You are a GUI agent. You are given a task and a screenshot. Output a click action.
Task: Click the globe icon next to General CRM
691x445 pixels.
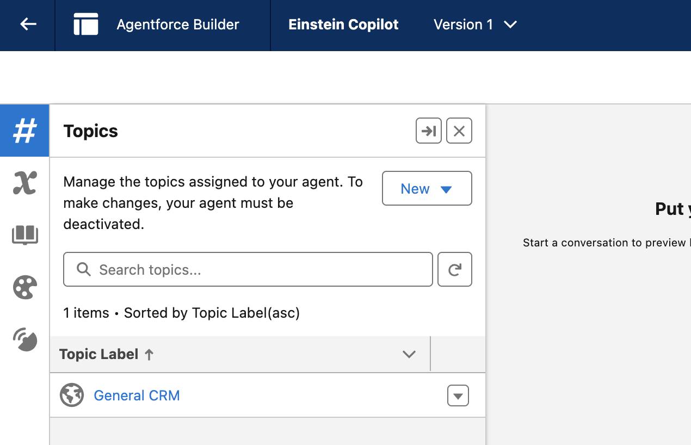[x=71, y=395]
